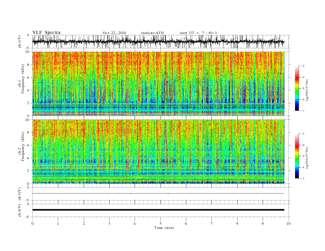Click time axis tick label "6"
The width and height of the screenshot is (325, 251).
tap(186, 224)
